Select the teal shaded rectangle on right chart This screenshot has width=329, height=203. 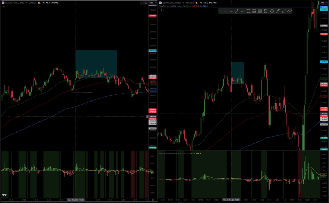(237, 73)
